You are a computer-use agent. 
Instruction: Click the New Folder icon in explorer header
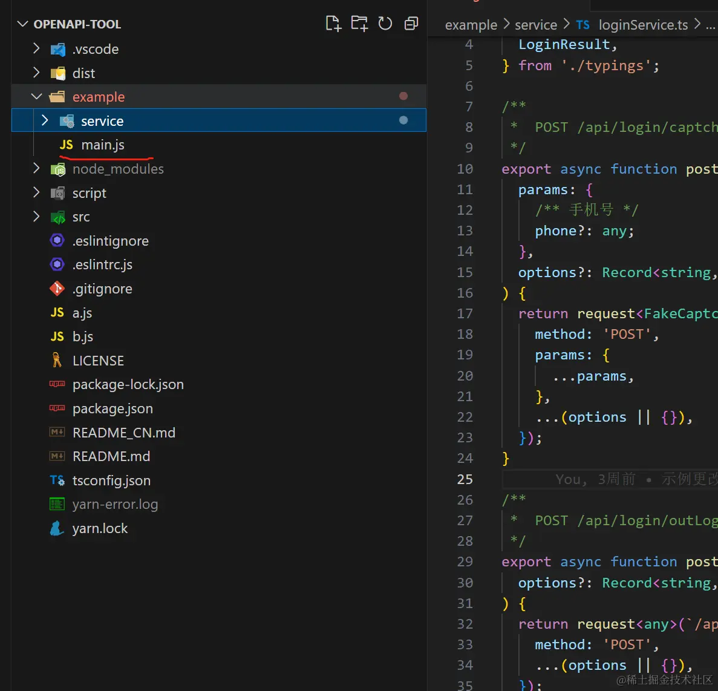pos(359,24)
